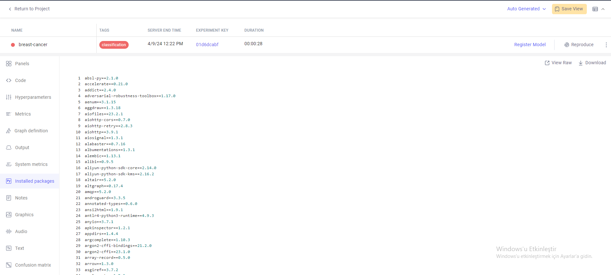Click the TAGS column header
611x275 pixels.
coord(104,30)
